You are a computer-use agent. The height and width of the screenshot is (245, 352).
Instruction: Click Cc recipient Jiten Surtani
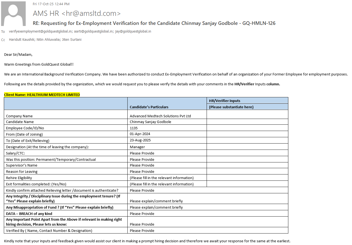coord(72,40)
